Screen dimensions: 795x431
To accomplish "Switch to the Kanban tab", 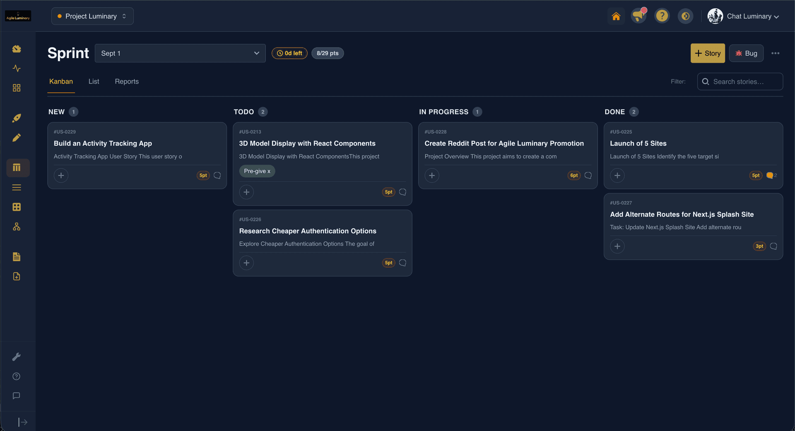I will coord(61,81).
